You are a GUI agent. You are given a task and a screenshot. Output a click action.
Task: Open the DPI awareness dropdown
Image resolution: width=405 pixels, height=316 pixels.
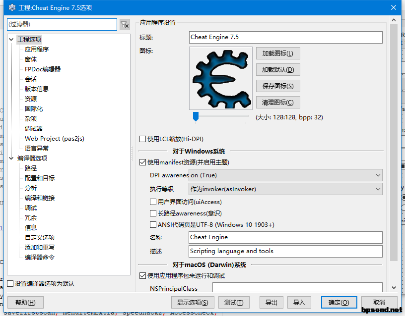285,175
